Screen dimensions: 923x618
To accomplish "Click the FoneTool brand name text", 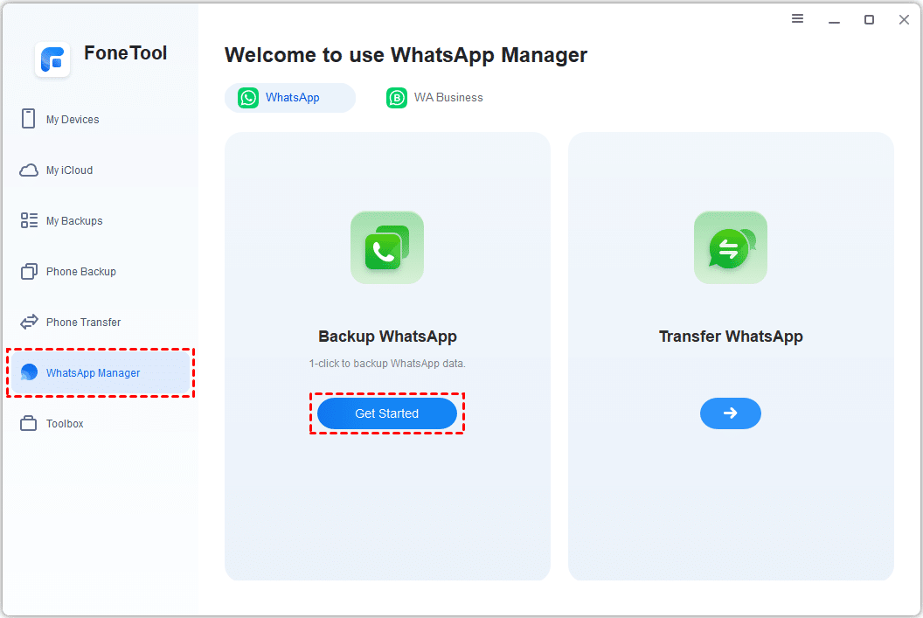I will click(x=125, y=53).
